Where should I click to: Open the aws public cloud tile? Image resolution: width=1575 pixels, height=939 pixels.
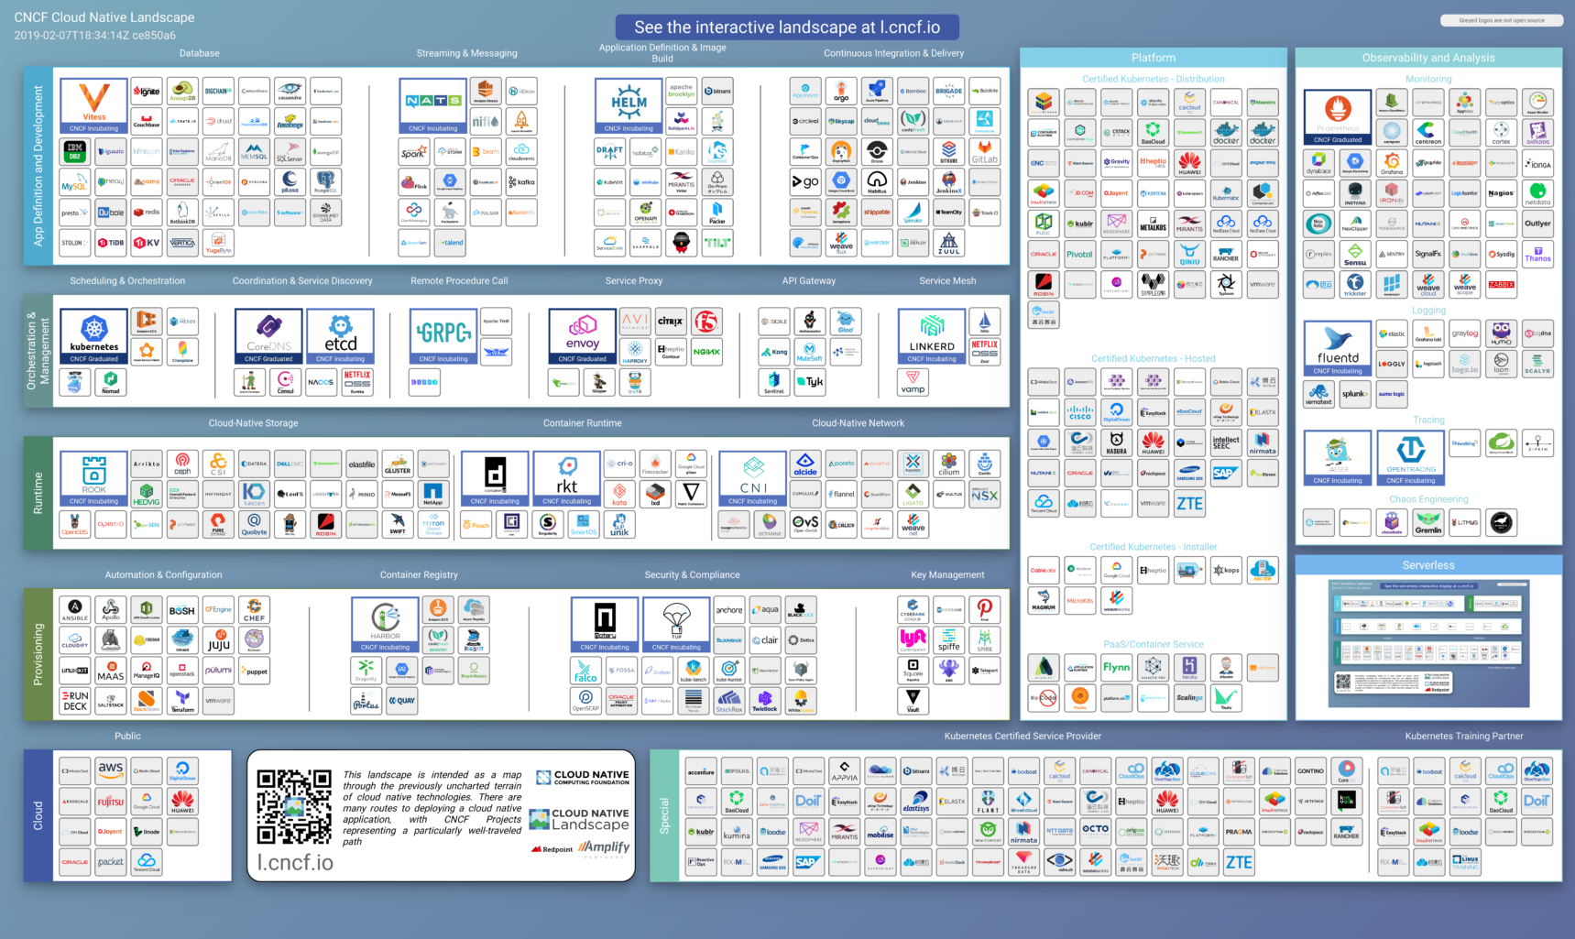click(111, 771)
